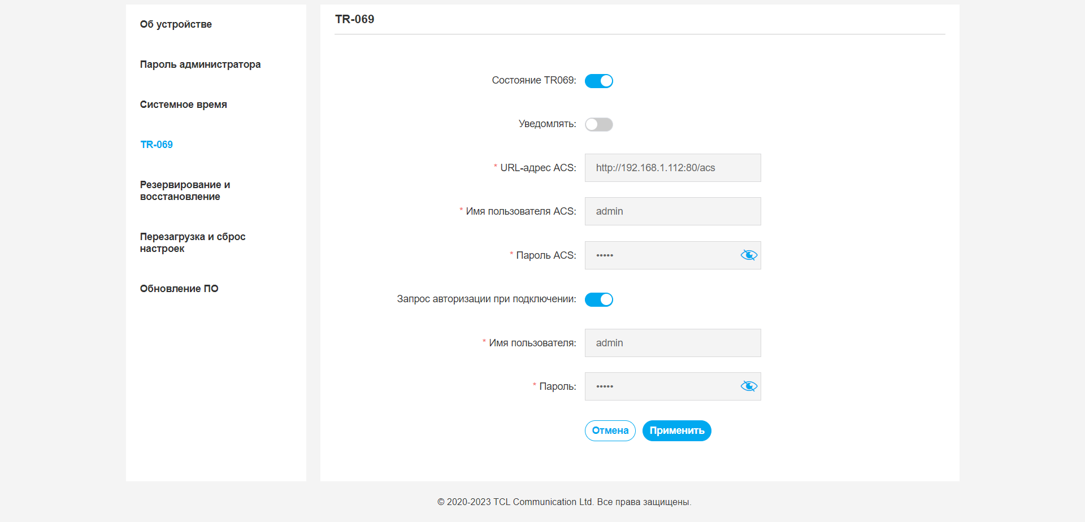Show the ACS password with eye icon
This screenshot has height=522, width=1085.
pos(749,255)
